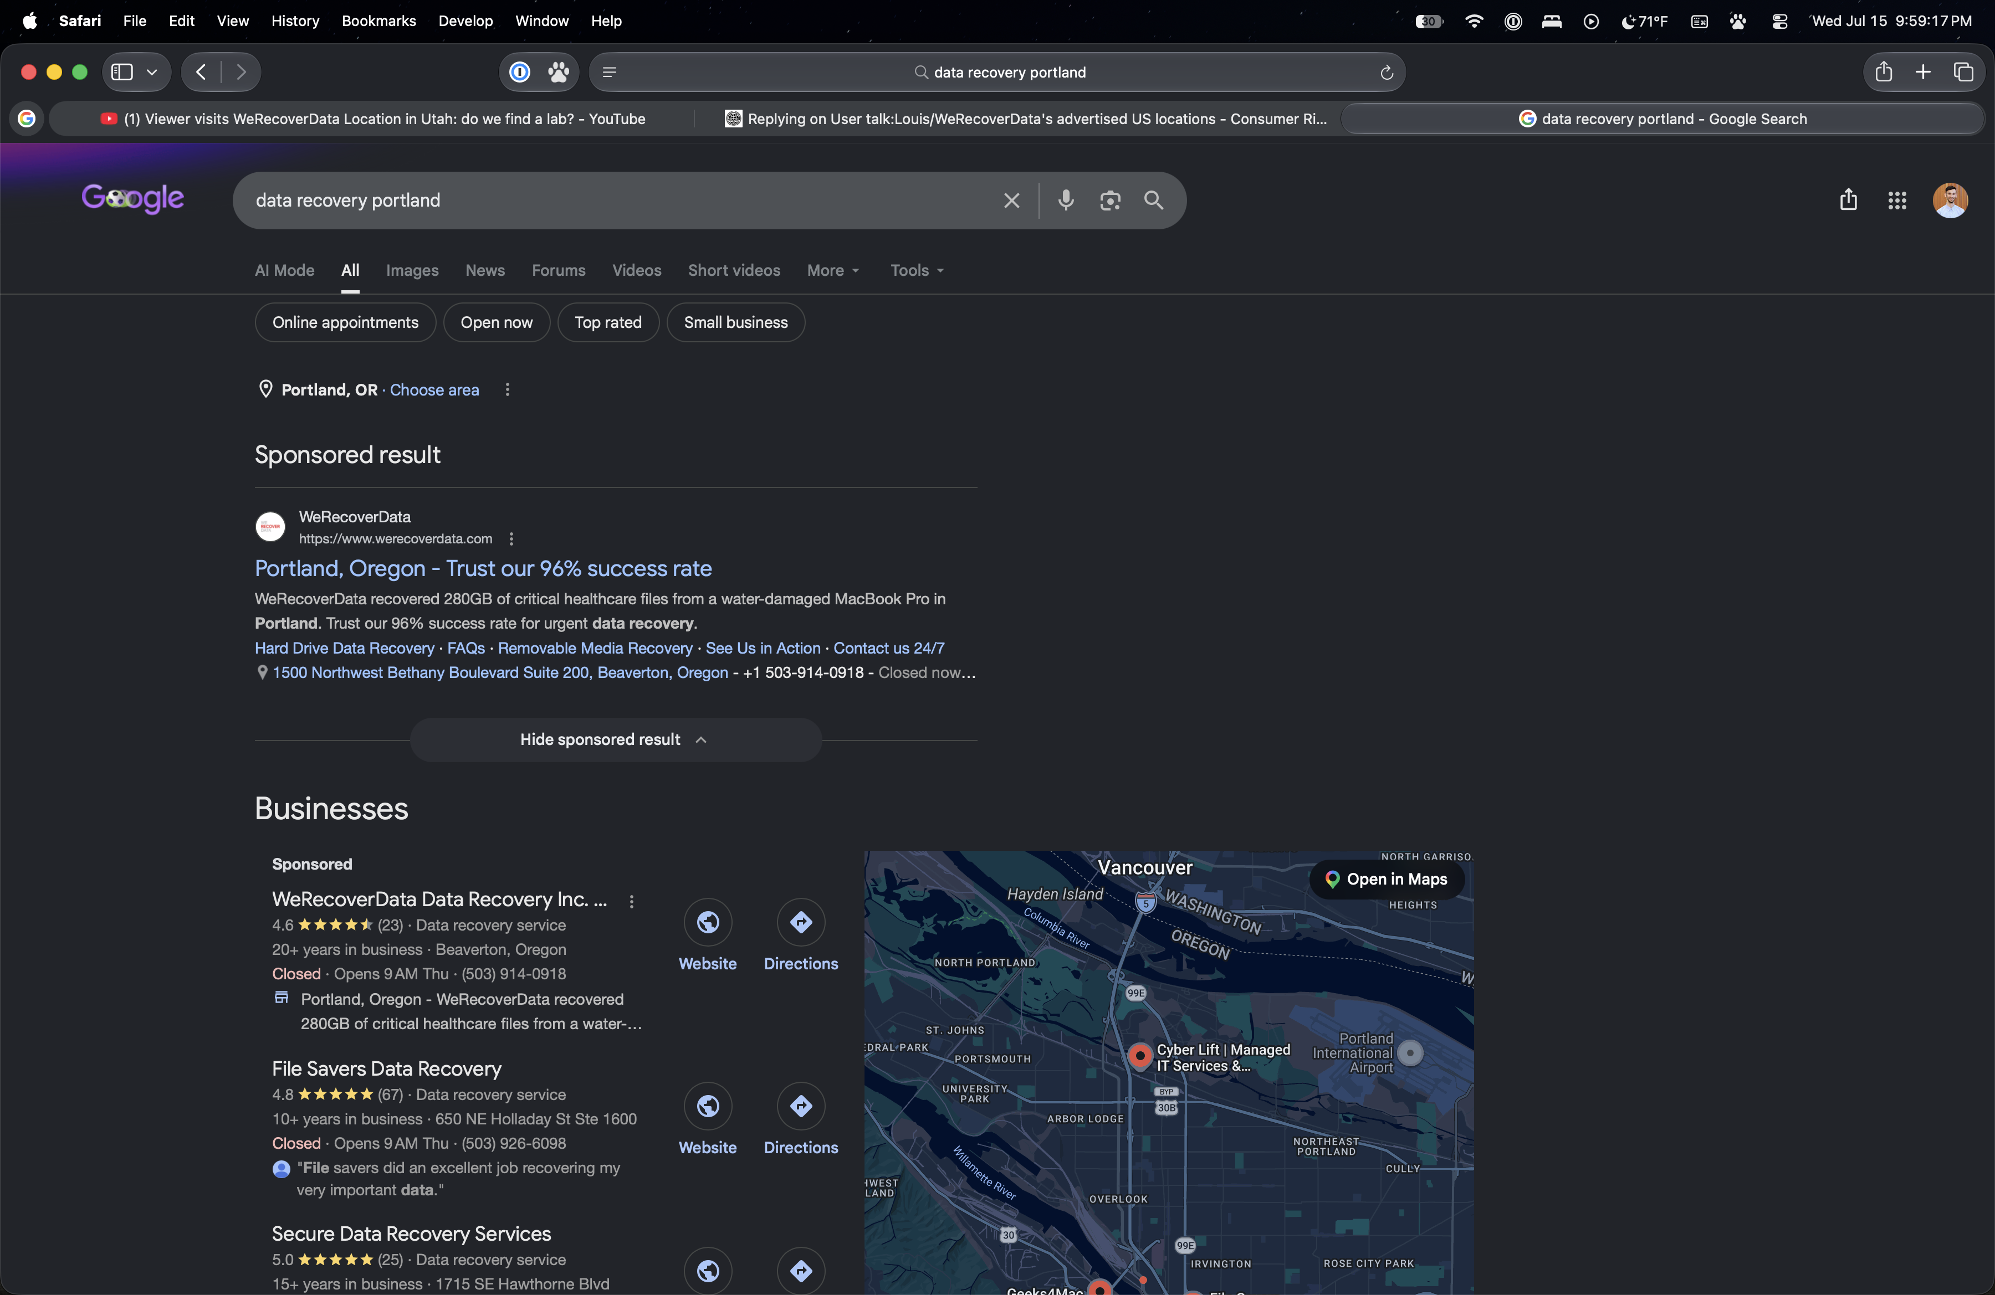Open the 'Trust our 96% success rate' ad
Viewport: 1995px width, 1295px height.
[x=483, y=569]
